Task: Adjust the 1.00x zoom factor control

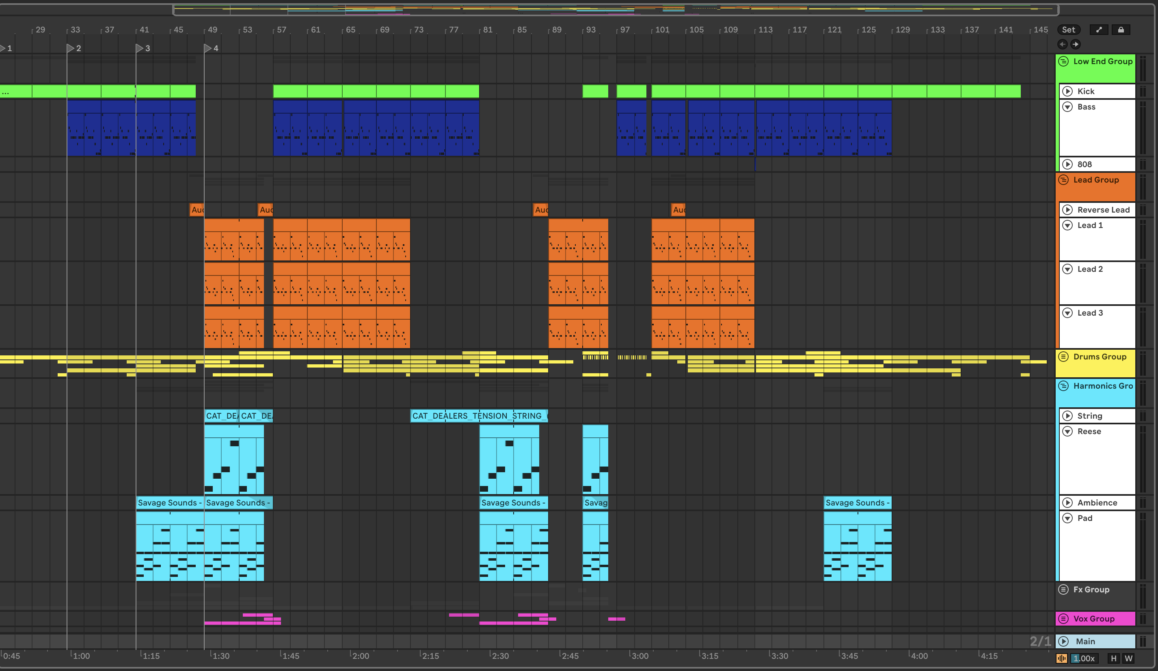Action: [1084, 658]
